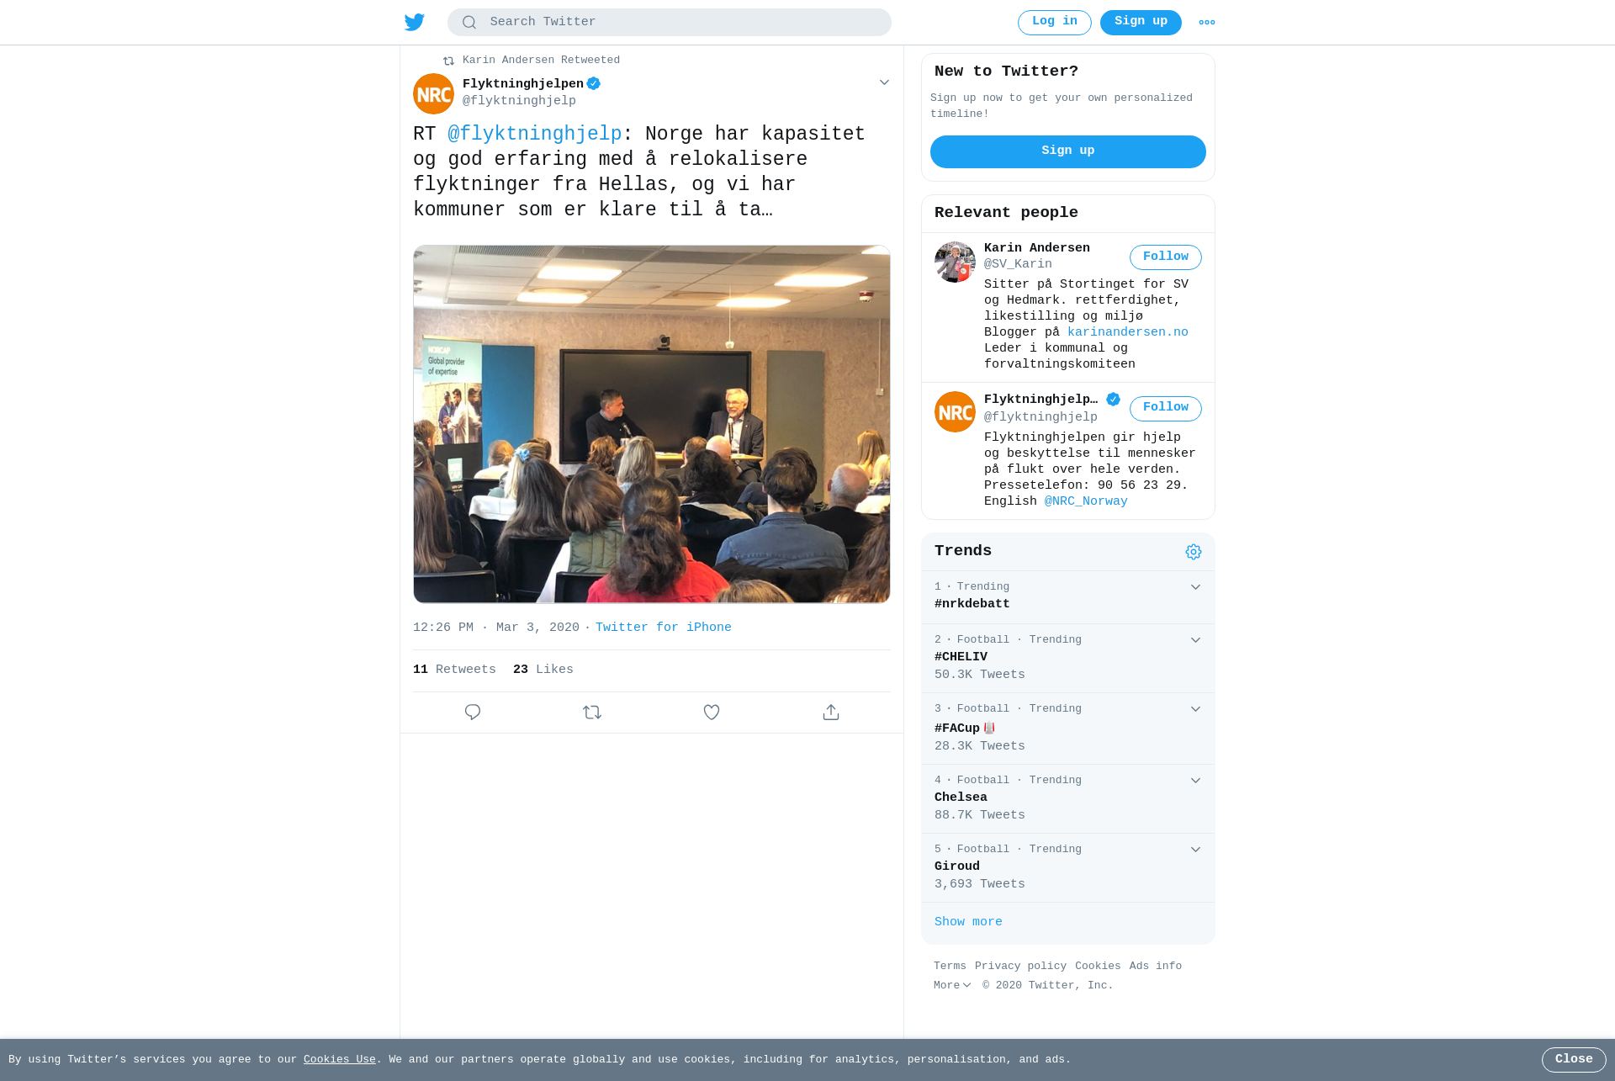
Task: Open the More footer dropdown
Action: click(952, 985)
